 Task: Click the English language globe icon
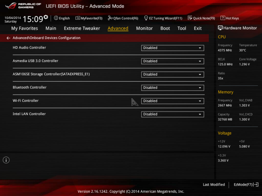tap(56, 18)
